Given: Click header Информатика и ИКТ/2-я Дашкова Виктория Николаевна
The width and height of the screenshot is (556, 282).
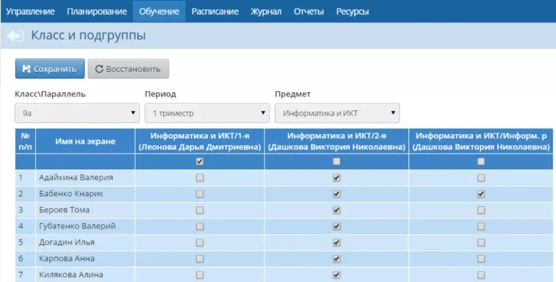Looking at the screenshot, I should coord(337,141).
